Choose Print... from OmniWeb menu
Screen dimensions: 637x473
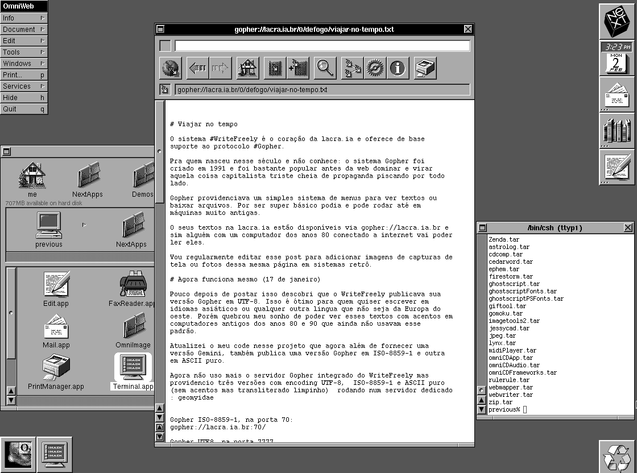tap(24, 74)
